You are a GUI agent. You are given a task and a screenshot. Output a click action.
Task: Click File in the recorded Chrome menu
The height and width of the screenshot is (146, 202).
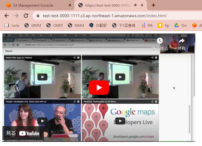point(24,35)
